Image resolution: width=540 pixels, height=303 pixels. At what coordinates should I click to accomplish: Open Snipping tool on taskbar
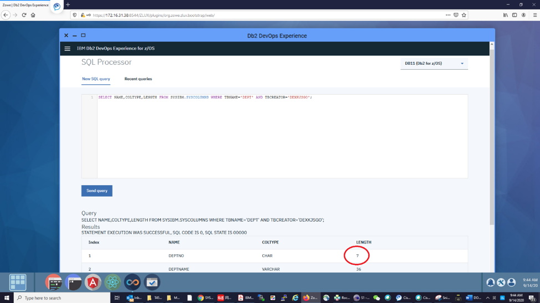pos(442,298)
